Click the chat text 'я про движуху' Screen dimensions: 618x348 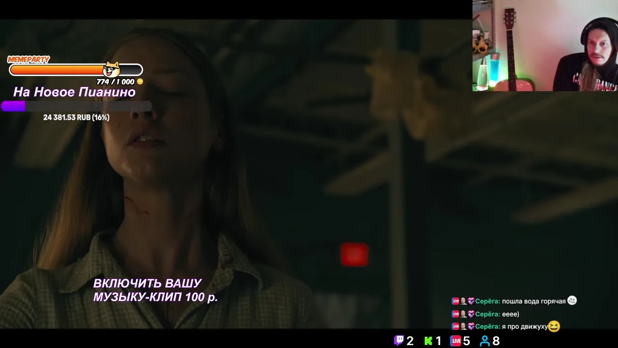tap(525, 327)
